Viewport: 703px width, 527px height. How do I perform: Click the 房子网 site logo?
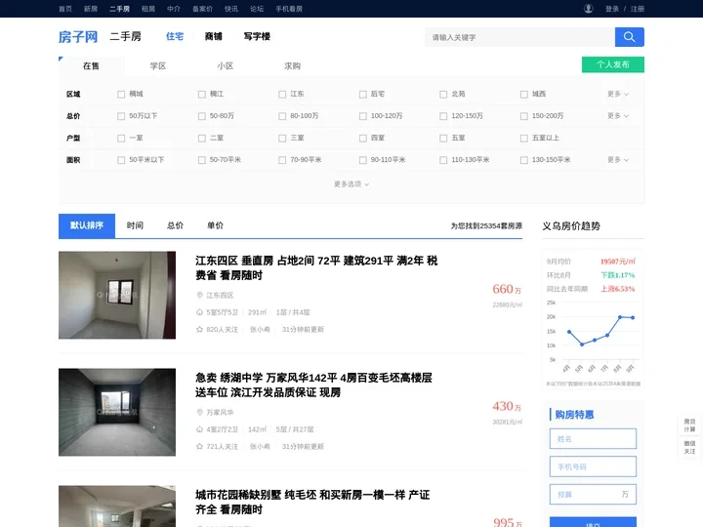click(x=78, y=37)
